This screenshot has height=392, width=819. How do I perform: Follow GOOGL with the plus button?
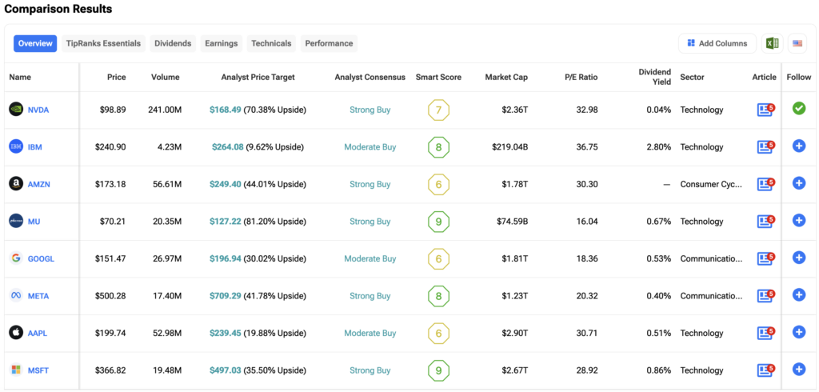click(x=798, y=258)
